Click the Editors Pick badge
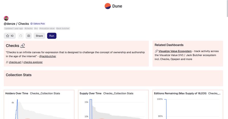This screenshot has width=228, height=119. (38, 24)
